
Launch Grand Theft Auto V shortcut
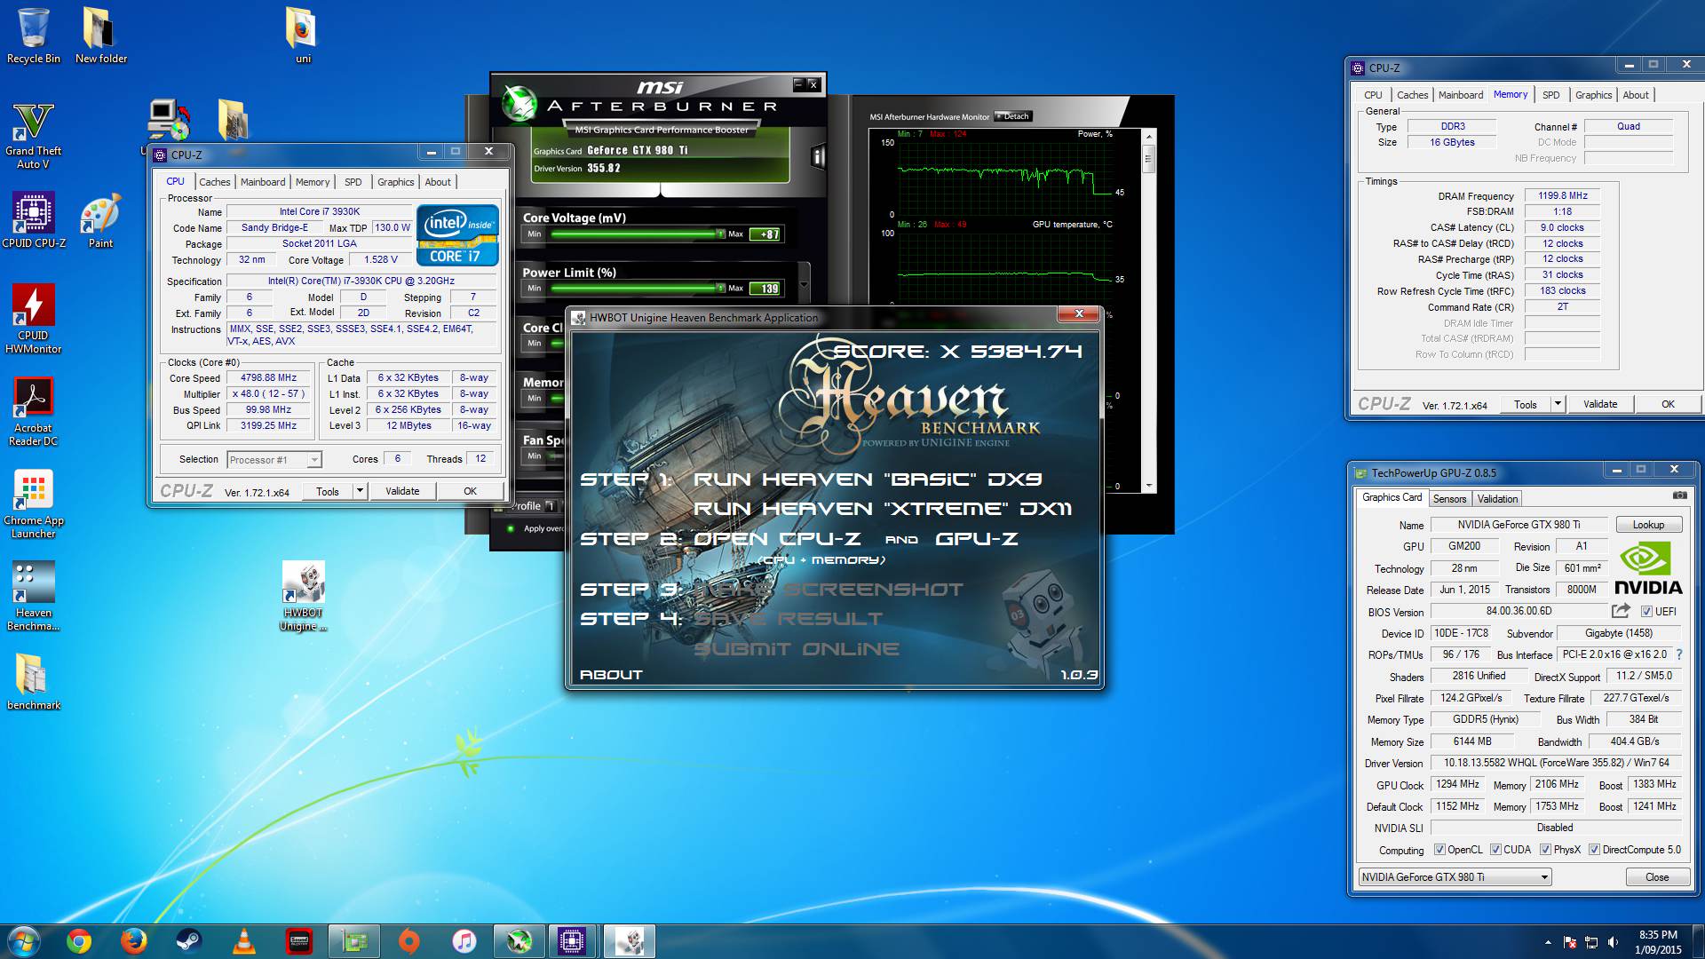(34, 135)
